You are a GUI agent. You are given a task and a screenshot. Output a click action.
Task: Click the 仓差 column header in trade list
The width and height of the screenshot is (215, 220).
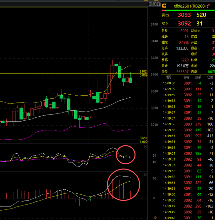pyautogui.click(x=210, y=77)
